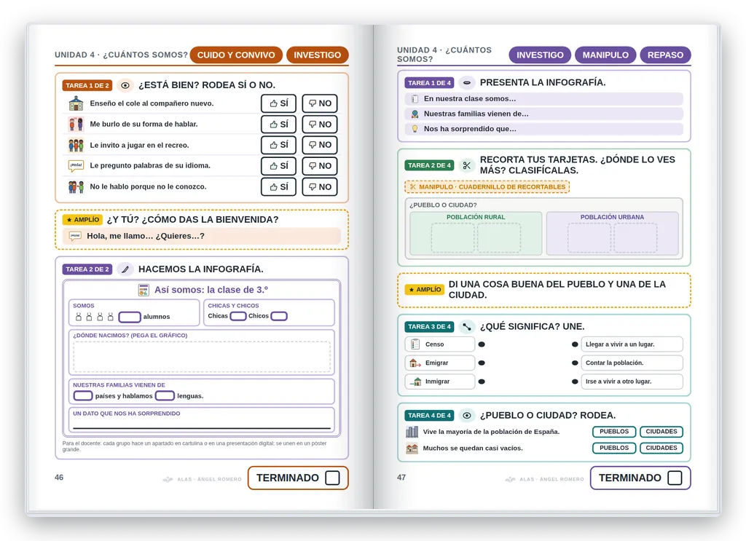Click the house icon in the Emigrar box
Screen dimensions: 746x541
(x=415, y=363)
